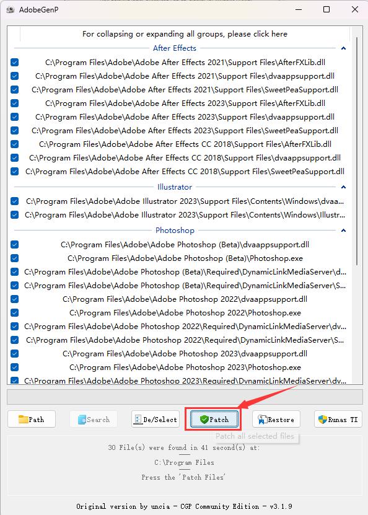This screenshot has height=515, width=368.
Task: Collapse the After Effects group chevron
Action: click(x=343, y=48)
